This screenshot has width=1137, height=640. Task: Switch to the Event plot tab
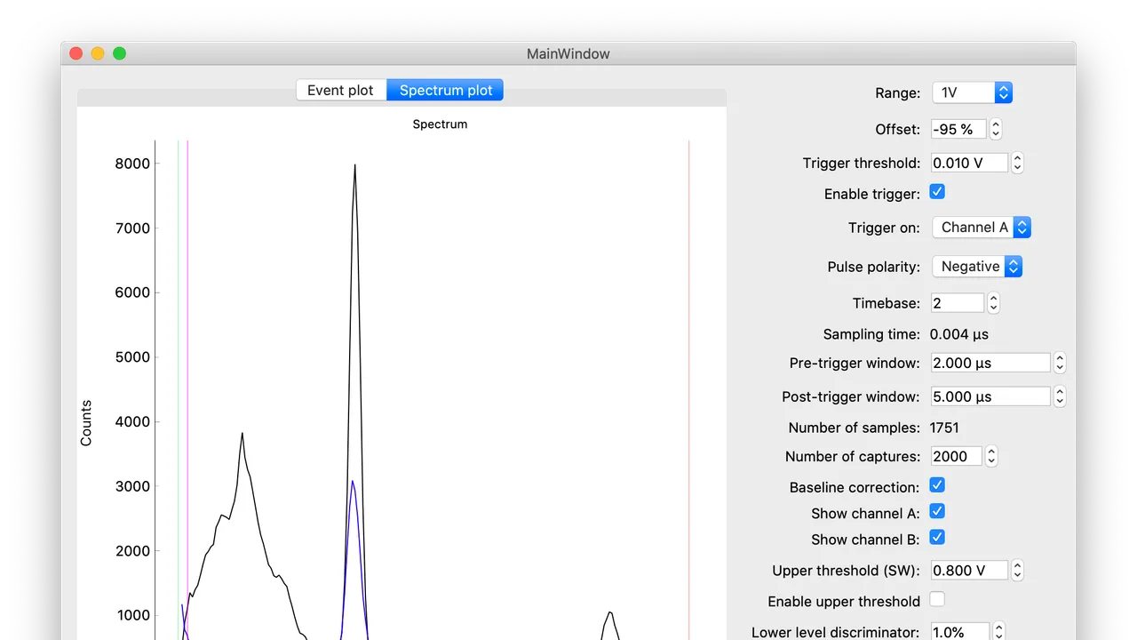(x=341, y=90)
